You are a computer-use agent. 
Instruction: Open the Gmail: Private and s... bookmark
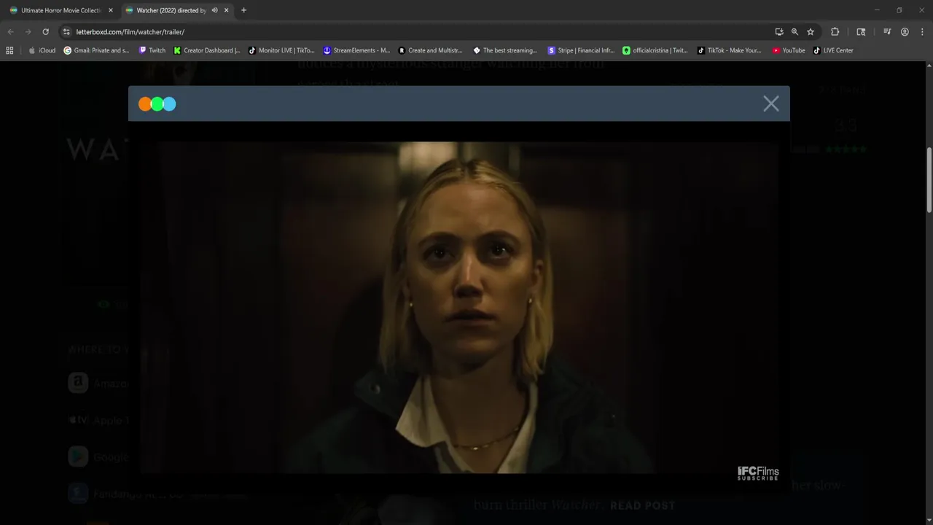[96, 50]
